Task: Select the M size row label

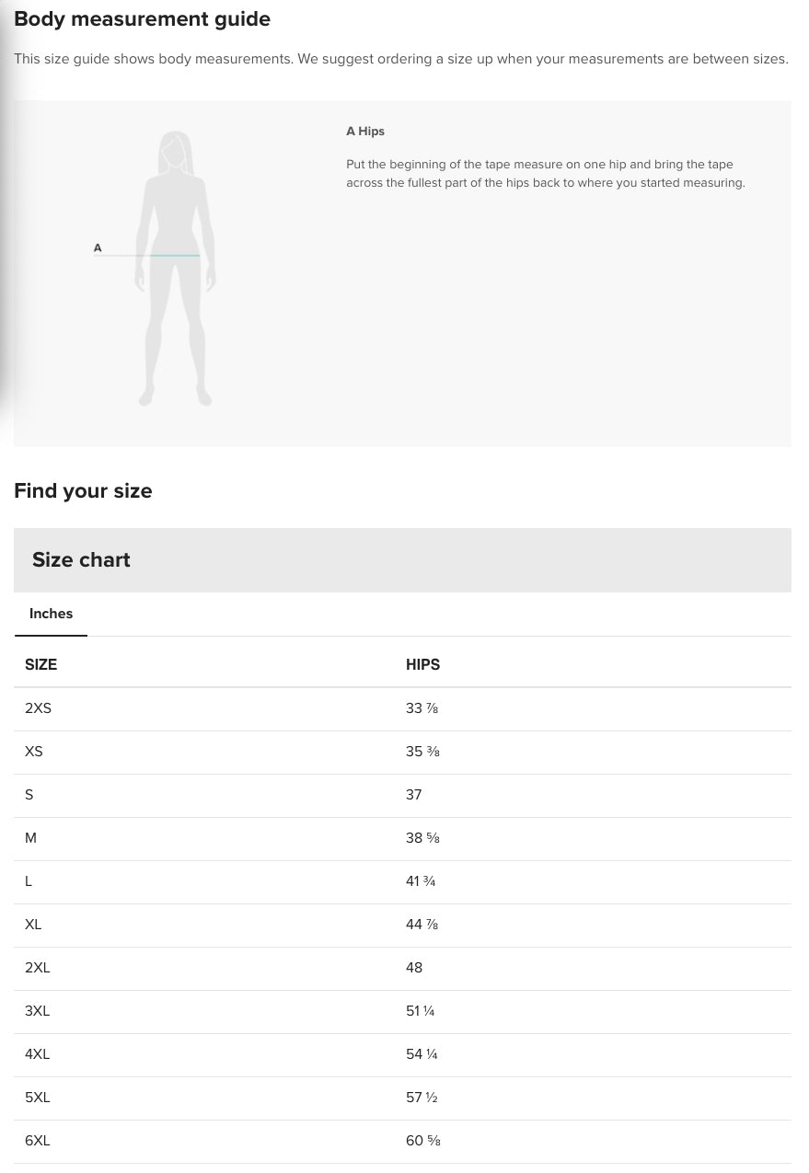Action: [30, 838]
